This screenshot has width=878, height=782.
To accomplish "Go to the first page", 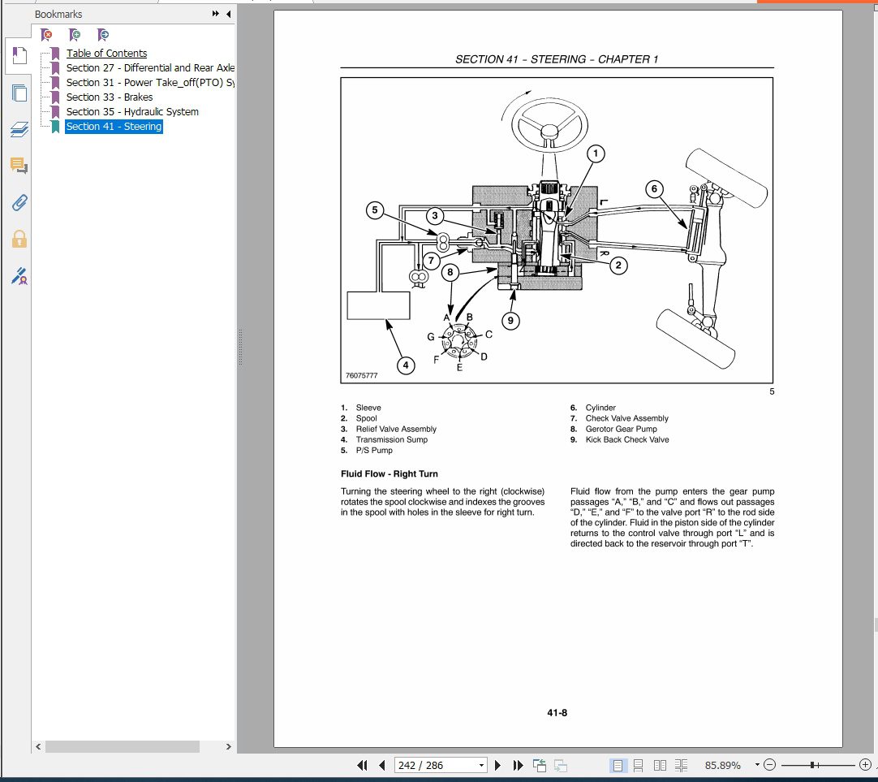I will (x=362, y=765).
